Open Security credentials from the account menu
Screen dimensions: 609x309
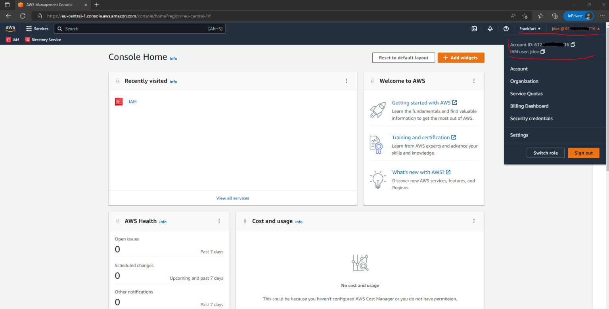coord(531,118)
